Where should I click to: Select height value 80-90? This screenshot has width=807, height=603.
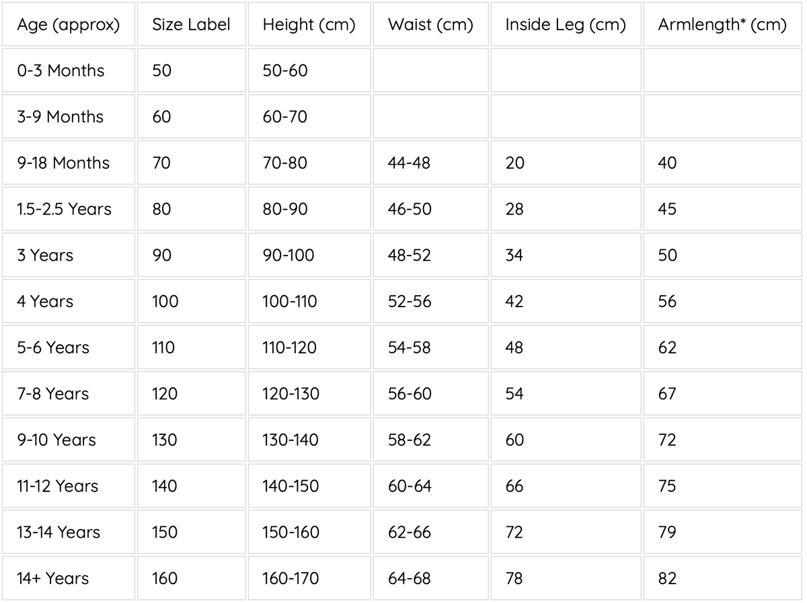click(x=309, y=209)
